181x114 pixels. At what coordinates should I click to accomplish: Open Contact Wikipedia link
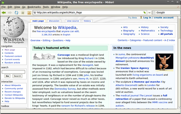click(x=14, y=95)
